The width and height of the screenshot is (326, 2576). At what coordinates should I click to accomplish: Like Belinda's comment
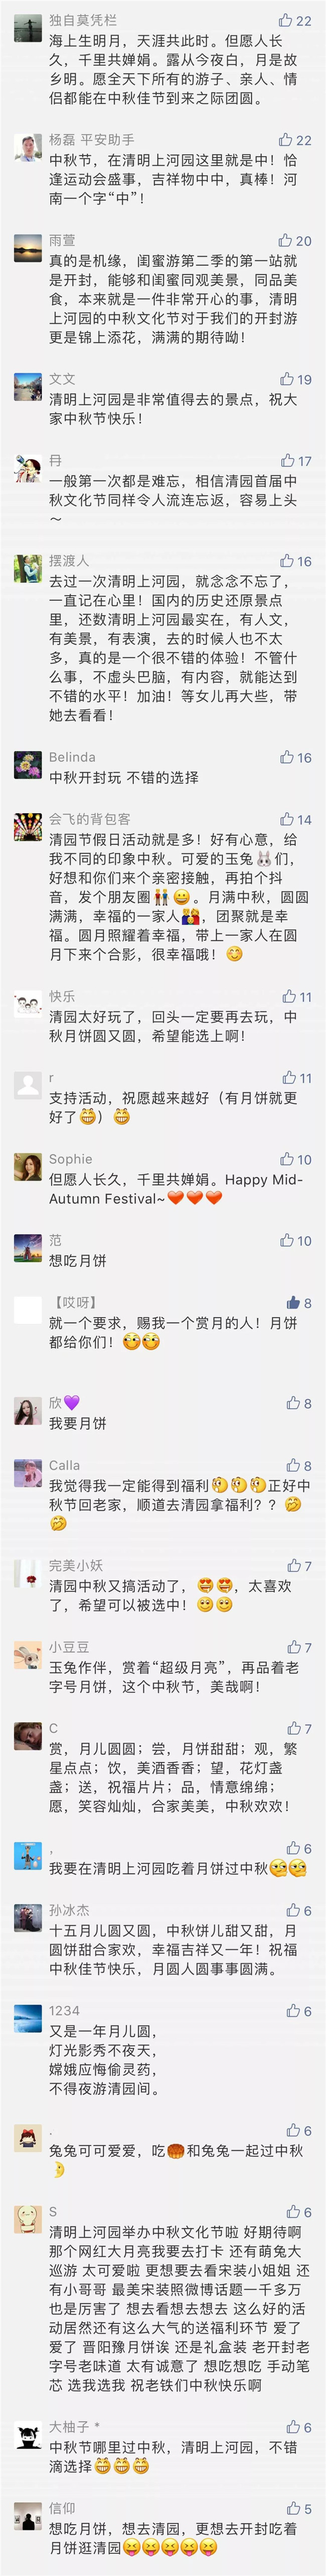click(x=287, y=757)
